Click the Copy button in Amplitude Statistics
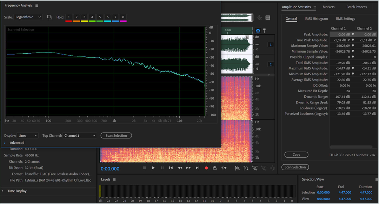This screenshot has height=204, width=379. coord(296,155)
